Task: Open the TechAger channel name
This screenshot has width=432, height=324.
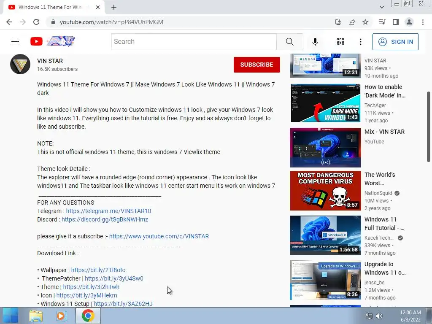Action: coord(375,105)
